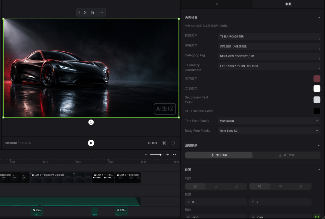Click the timeline zoom slider handle

(x=160, y=155)
